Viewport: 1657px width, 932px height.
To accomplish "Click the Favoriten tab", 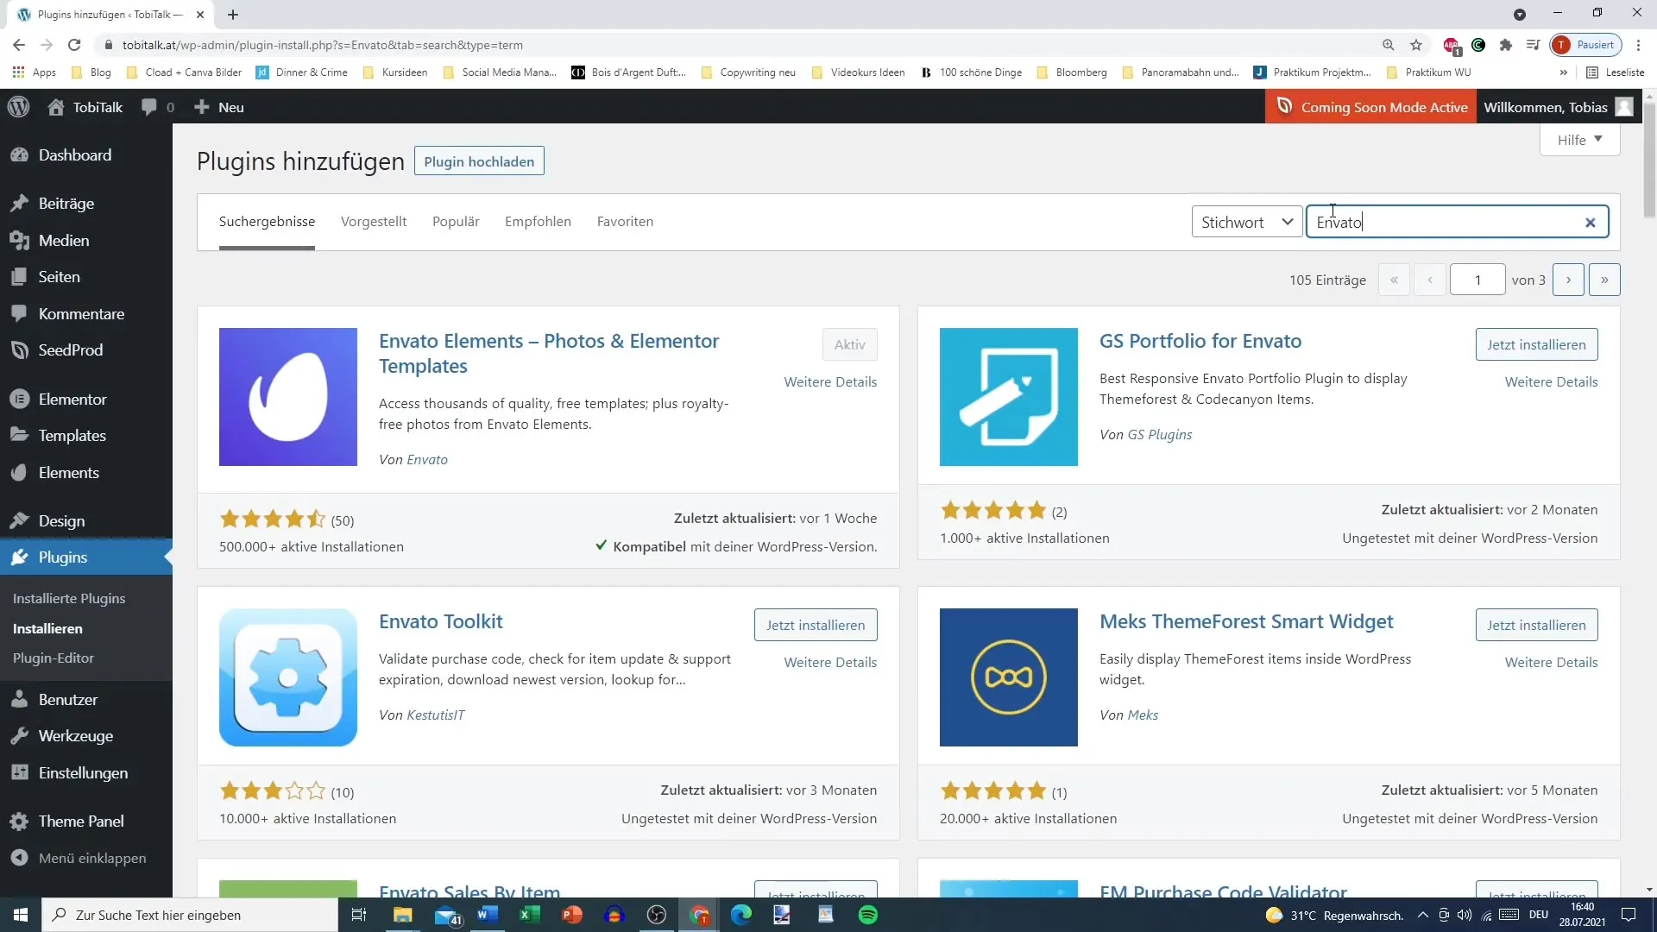I will point(625,221).
